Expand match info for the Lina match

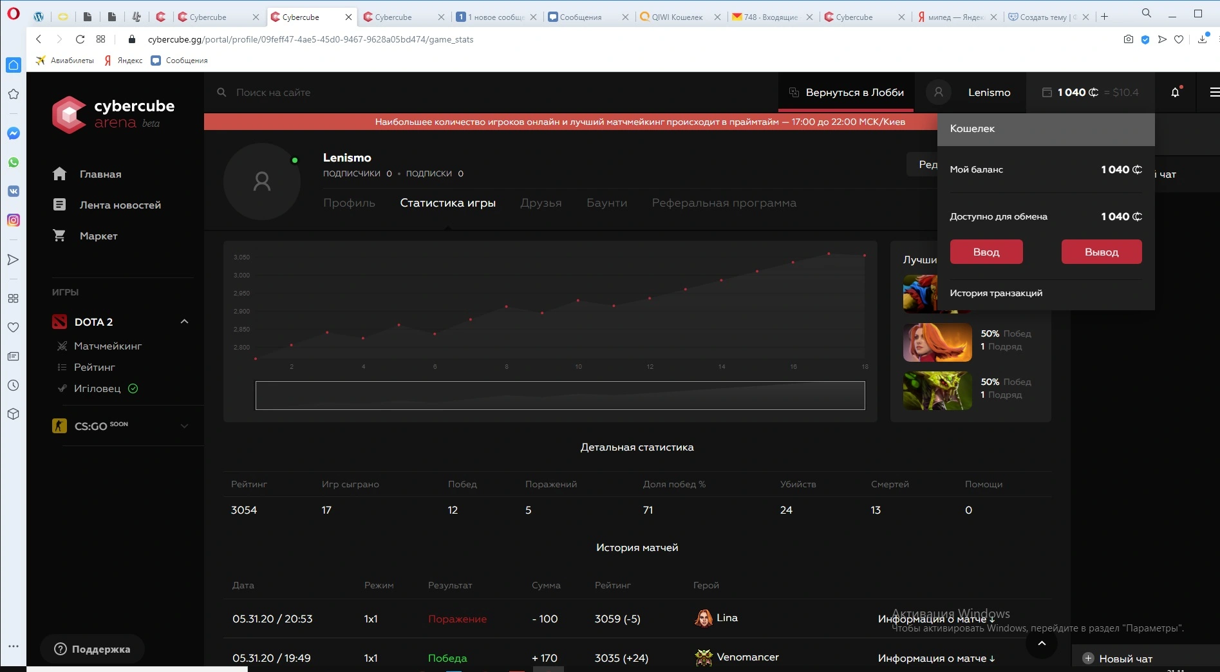936,619
